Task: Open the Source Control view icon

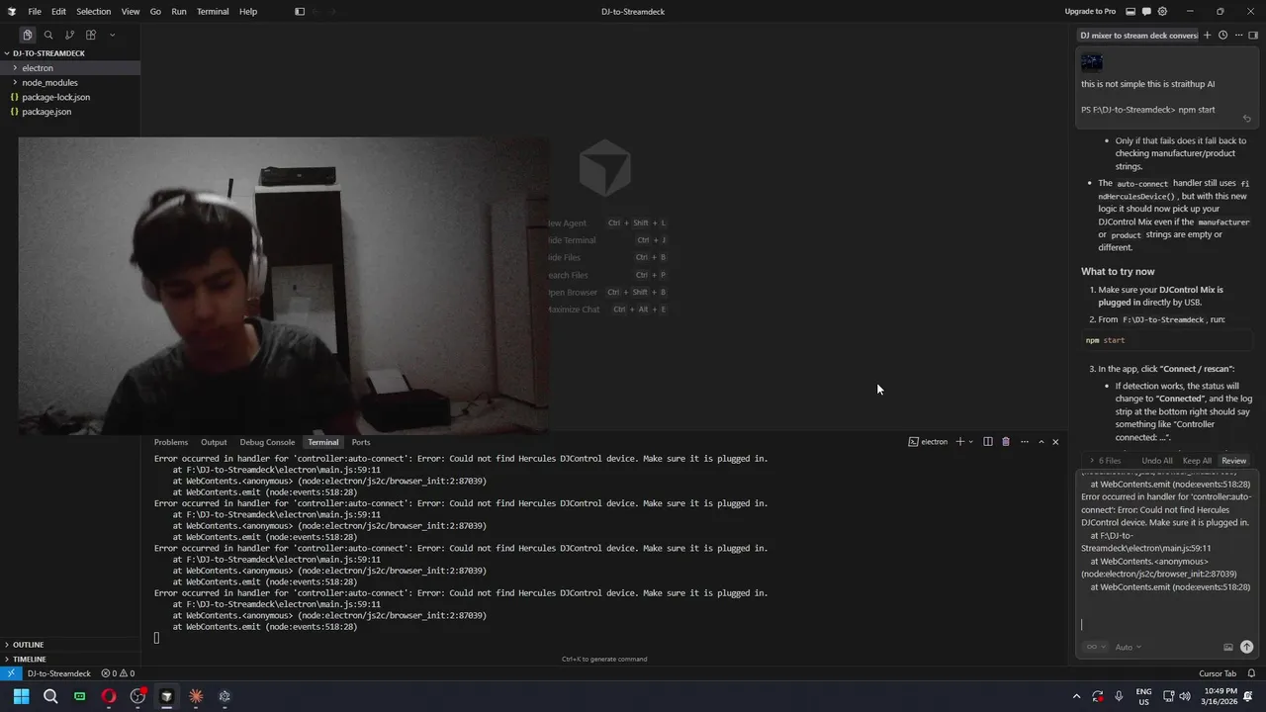Action: (x=69, y=35)
